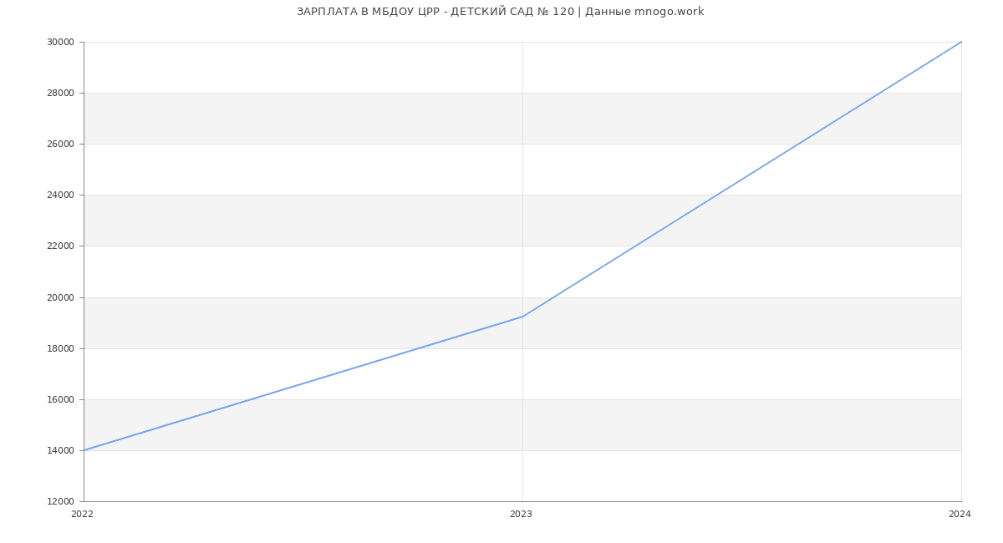Click the 2022 x-axis label

[x=82, y=515]
